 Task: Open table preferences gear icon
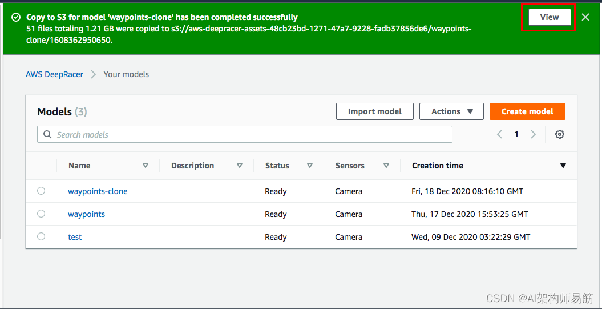560,134
